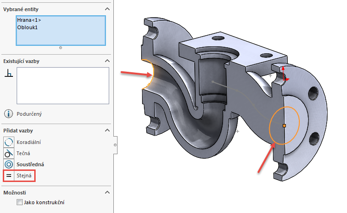The width and height of the screenshot is (347, 213).
Task: Select Hrana<1> in selected entities list
Action: pyautogui.click(x=29, y=20)
